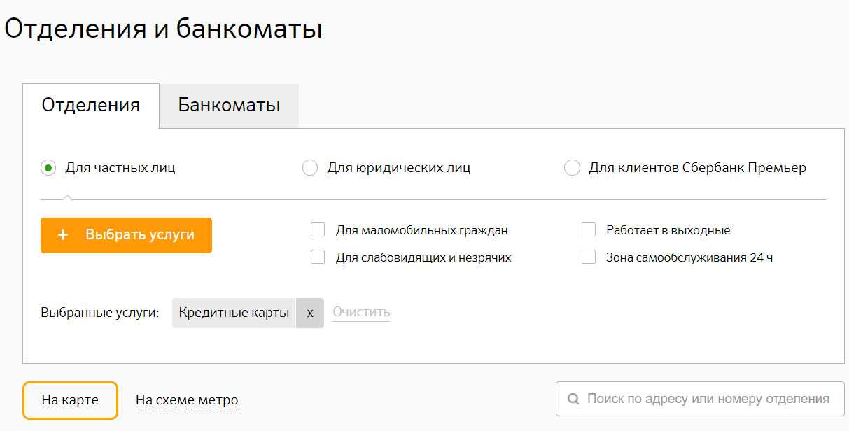Switch to the Отделения tab
Image resolution: width=849 pixels, height=431 pixels.
[91, 106]
